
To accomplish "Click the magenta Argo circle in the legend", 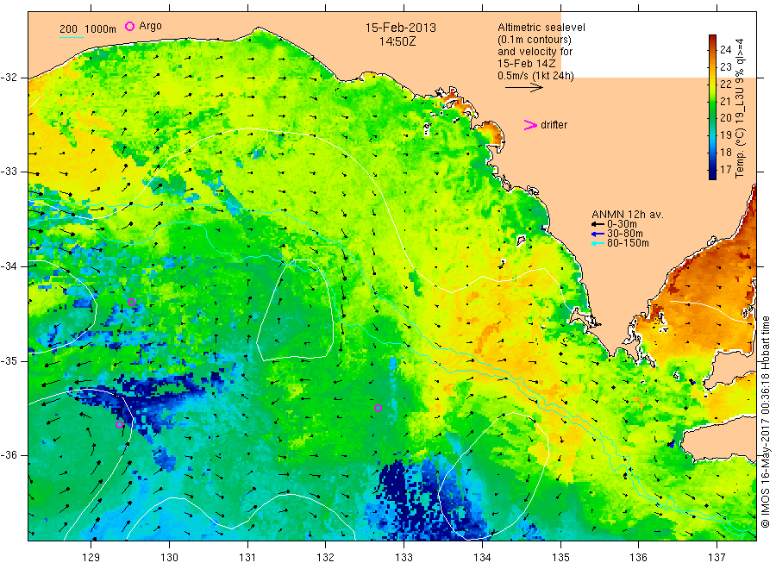I will pyautogui.click(x=129, y=26).
